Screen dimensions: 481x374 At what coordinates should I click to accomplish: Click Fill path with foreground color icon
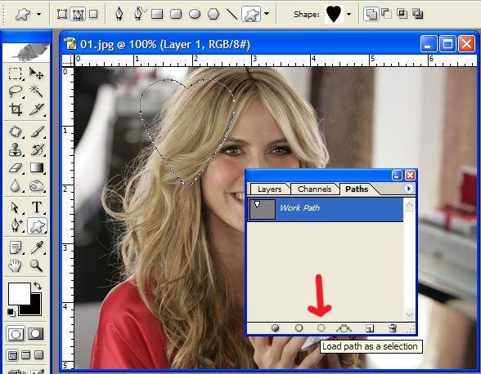pos(276,328)
